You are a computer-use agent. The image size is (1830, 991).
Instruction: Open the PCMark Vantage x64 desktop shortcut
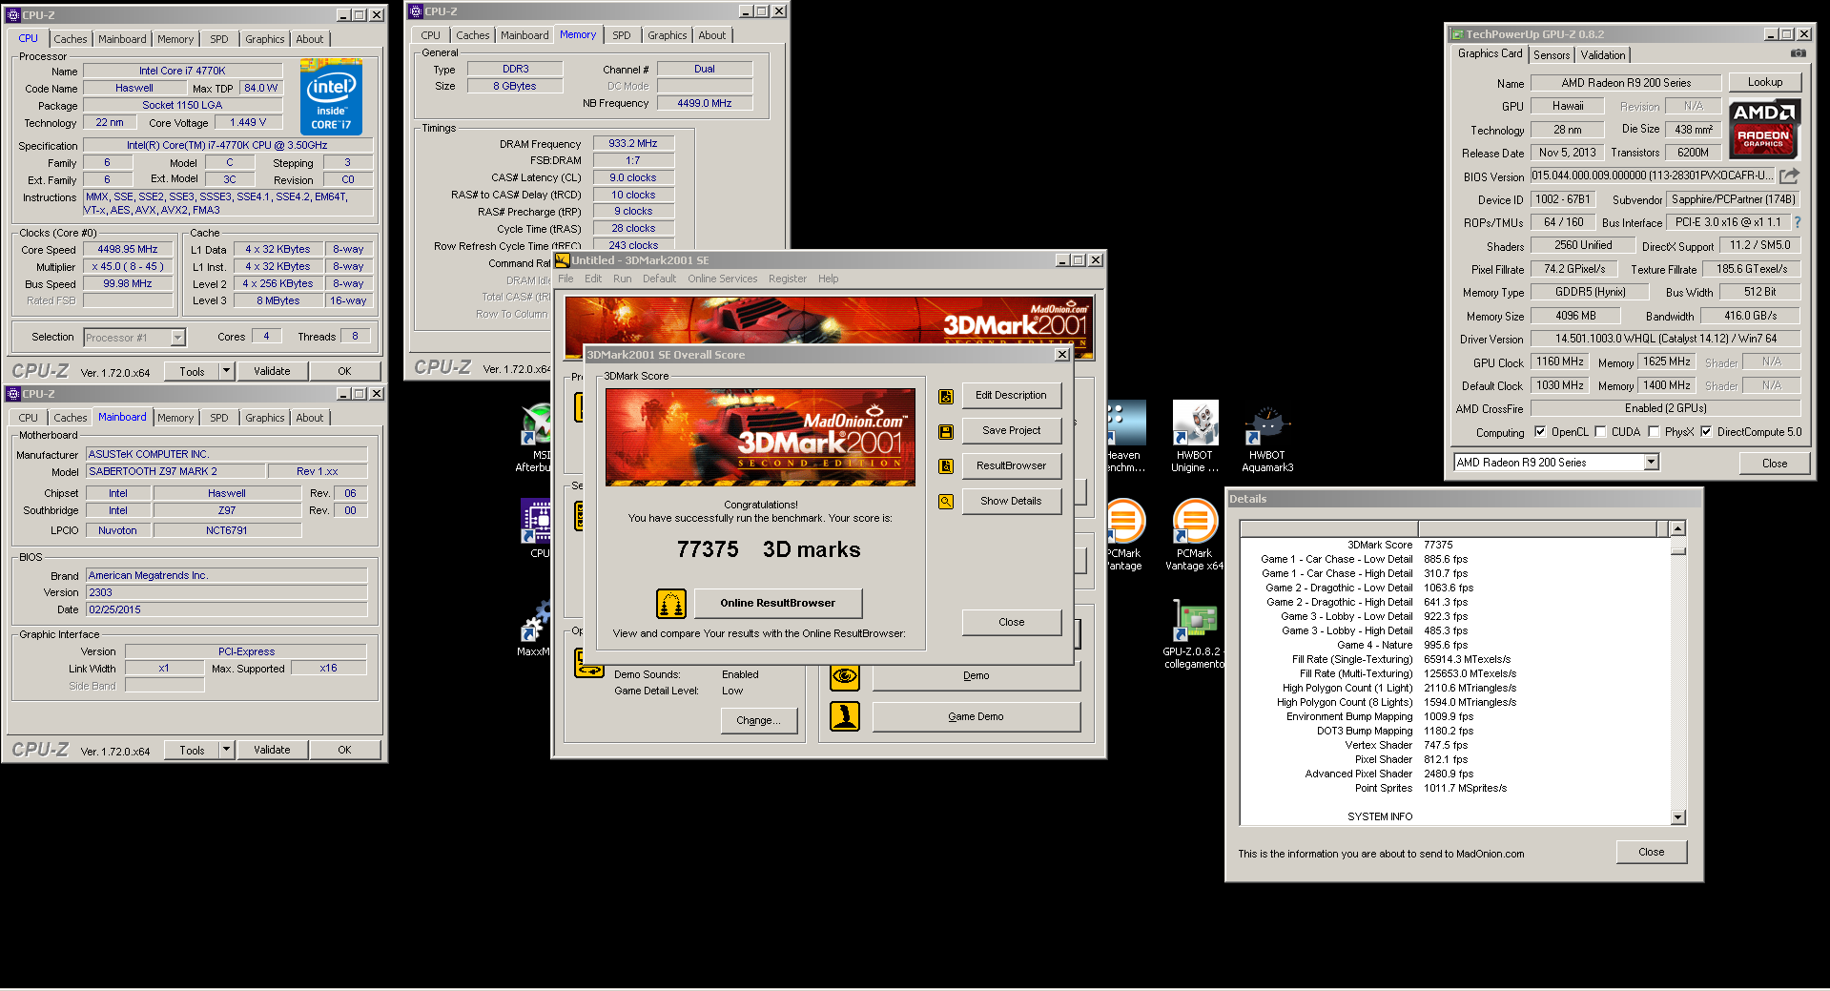[x=1195, y=535]
